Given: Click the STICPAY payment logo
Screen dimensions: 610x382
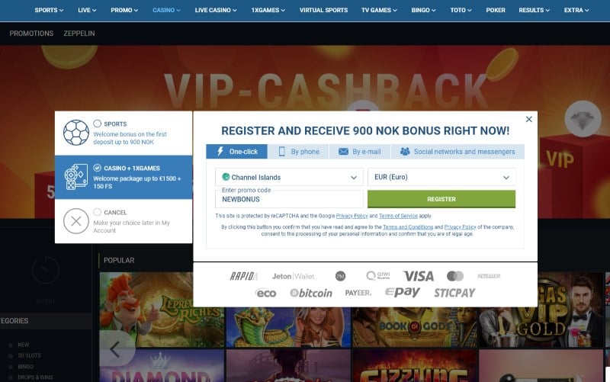Looking at the screenshot, I should [454, 293].
